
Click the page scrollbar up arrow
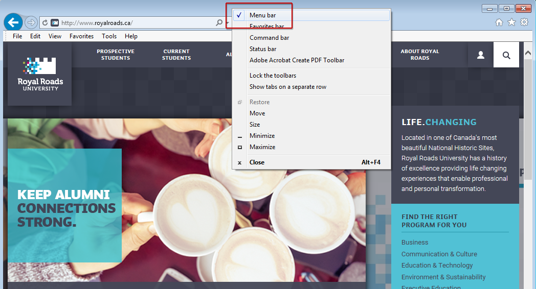point(528,53)
